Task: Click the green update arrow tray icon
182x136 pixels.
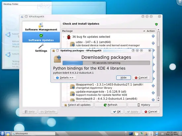Action: pos(142,133)
